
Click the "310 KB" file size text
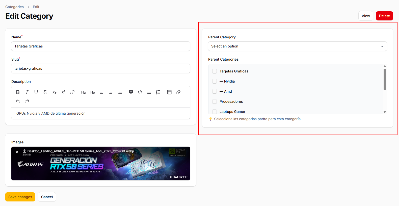(26, 155)
